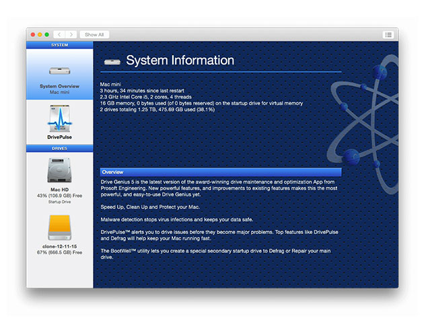Click the SYSTEM section header
This screenshot has height=318, width=424.
(x=59, y=45)
